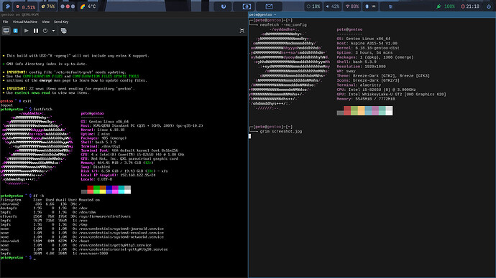The width and height of the screenshot is (496, 278).
Task: Click the 'Uptime: 3 hours, 54 mins' line
Action: 364,52
